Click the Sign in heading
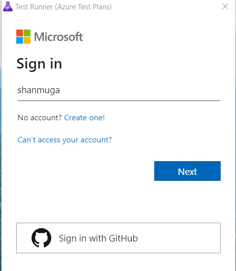The height and width of the screenshot is (271, 236). tap(39, 64)
